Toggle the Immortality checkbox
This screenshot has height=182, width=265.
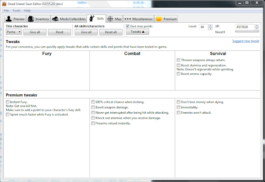coord(178,107)
